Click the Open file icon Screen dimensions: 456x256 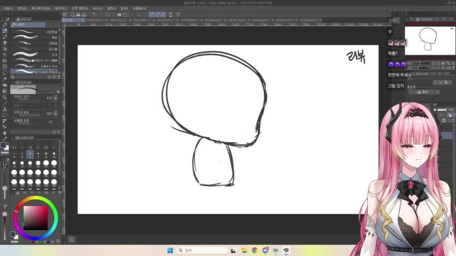click(78, 14)
